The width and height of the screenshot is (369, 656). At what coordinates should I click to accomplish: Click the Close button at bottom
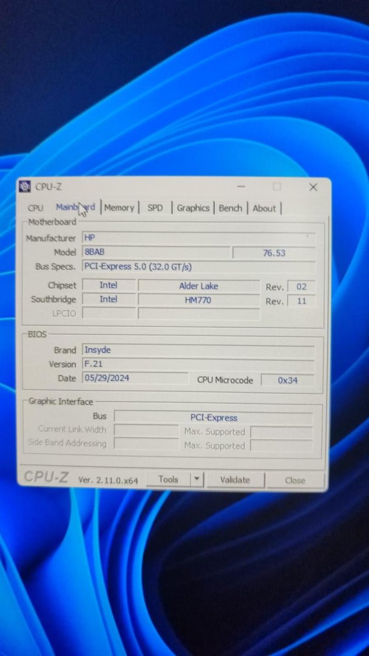click(x=295, y=480)
